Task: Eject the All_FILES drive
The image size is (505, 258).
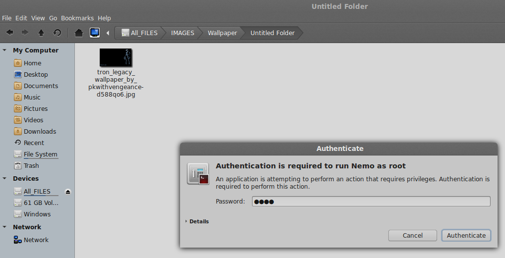Action: (68, 192)
